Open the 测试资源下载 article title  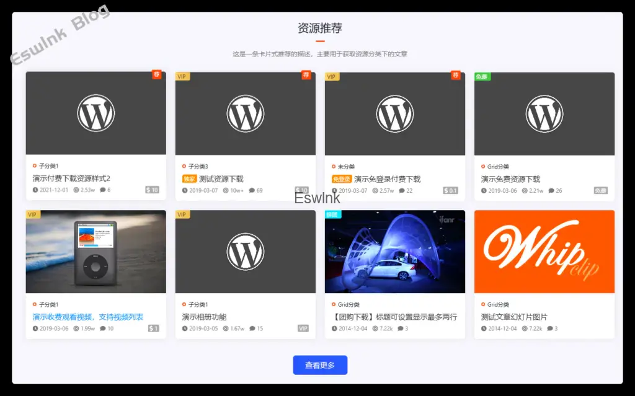[221, 178]
